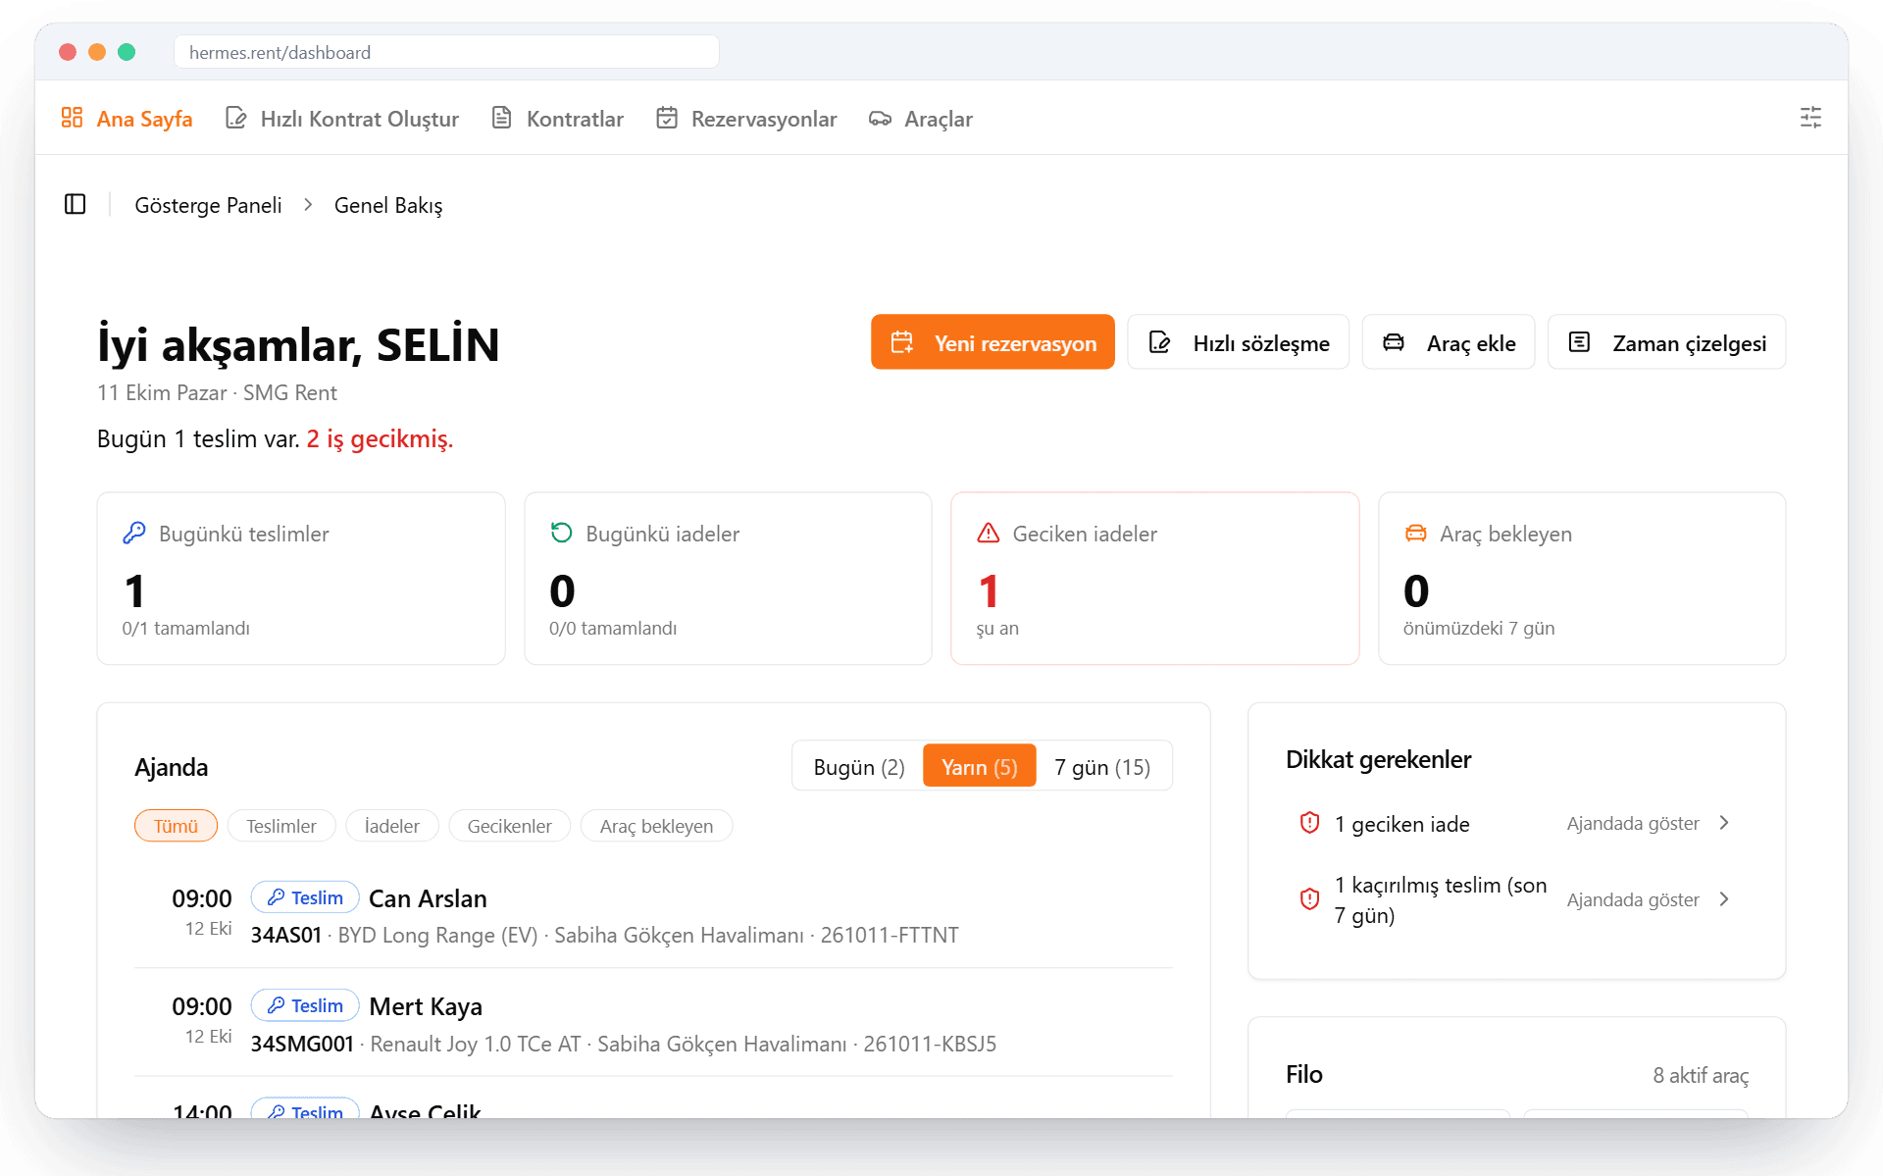This screenshot has height=1176, width=1883.
Task: Click the Hızlı Kontrat Oluştur pencil icon
Action: [235, 118]
